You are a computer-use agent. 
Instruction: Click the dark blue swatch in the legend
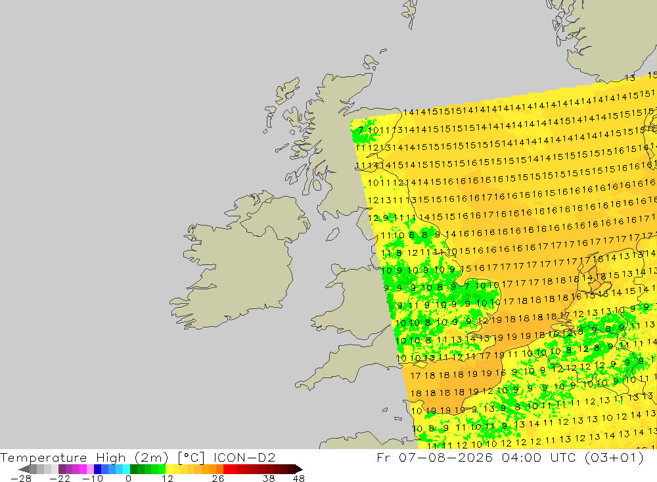tap(97, 469)
